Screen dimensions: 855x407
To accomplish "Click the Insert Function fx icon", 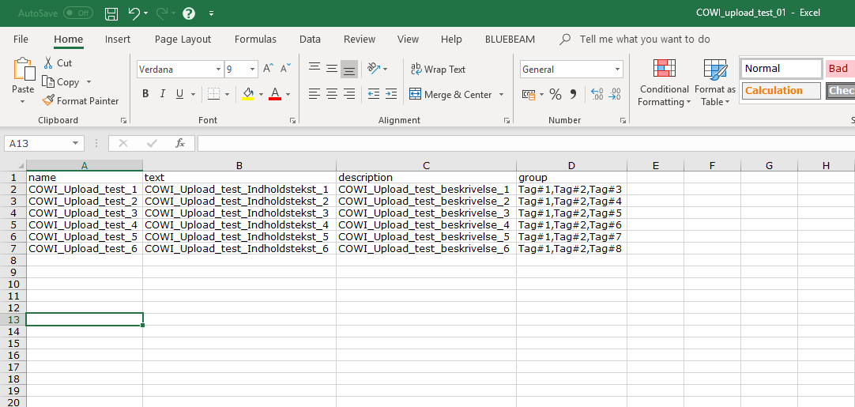I will pos(180,143).
